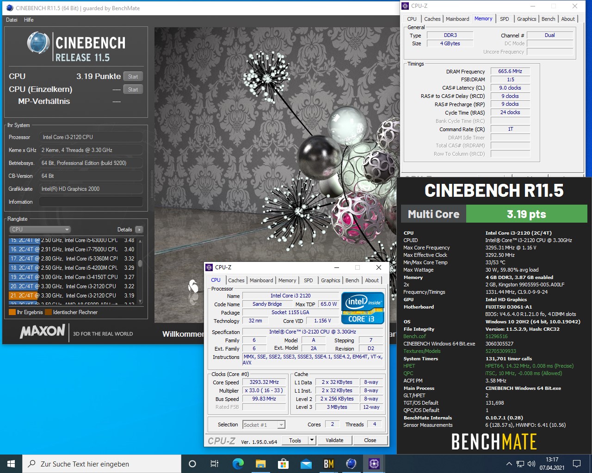This screenshot has height=473, width=592.
Task: Click Close button in CPU-Z
Action: (370, 441)
